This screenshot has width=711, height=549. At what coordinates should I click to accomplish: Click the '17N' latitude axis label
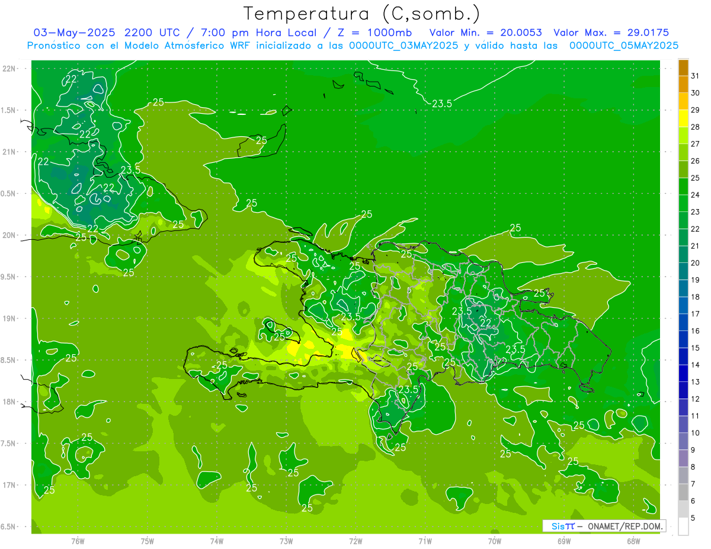9,485
